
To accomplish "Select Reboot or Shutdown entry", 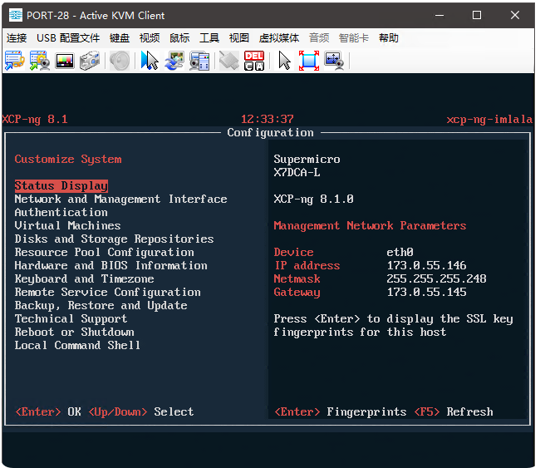I will pyautogui.click(x=75, y=333).
